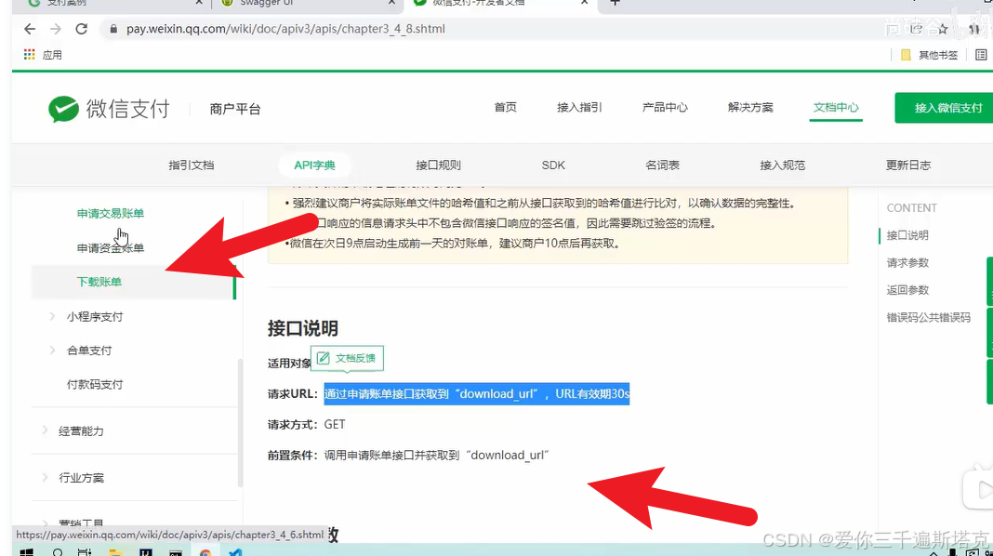This screenshot has height=556, width=993.
Task: Select the 名词表 sub-tab
Action: coord(662,165)
